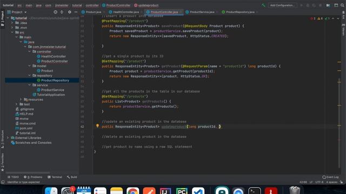Screen dimensions: 346x194
Task: Open IntelliJ IDEA icon in the Dock
Action: [165, 191]
